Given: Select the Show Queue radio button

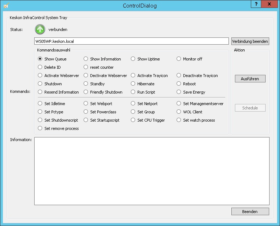Looking at the screenshot, I should 40,59.
